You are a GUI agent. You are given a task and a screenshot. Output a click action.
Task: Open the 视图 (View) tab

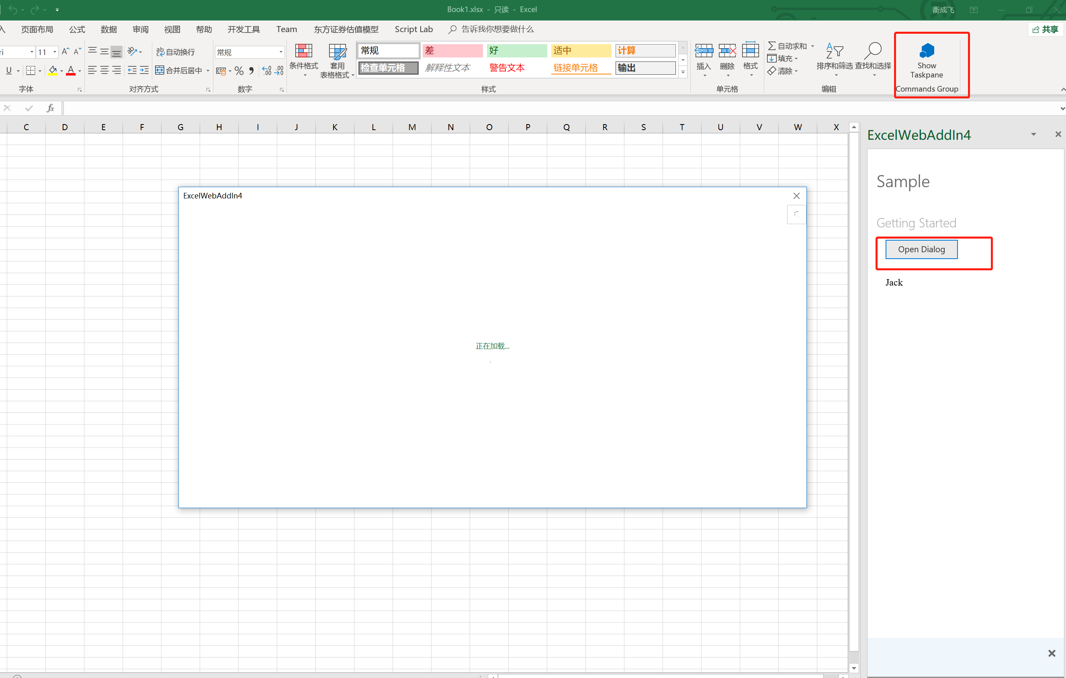coord(172,29)
